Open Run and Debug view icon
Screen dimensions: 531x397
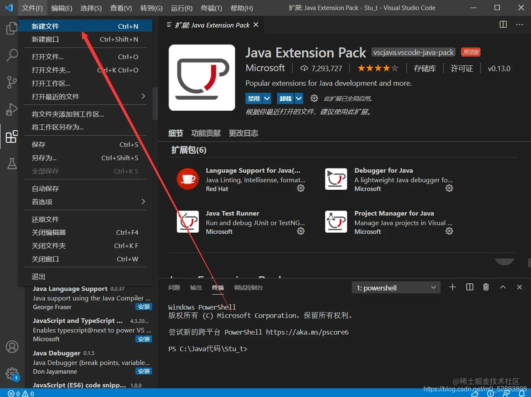tap(12, 109)
